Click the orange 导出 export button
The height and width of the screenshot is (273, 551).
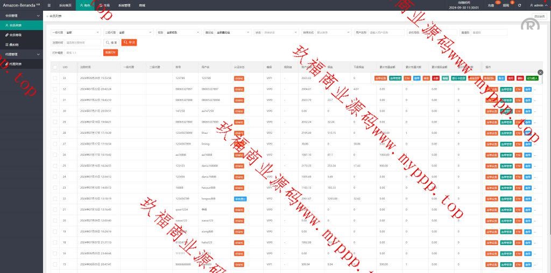coord(129,42)
